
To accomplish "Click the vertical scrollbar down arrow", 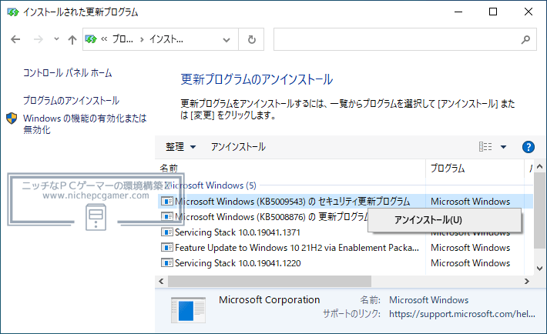I will point(539,269).
